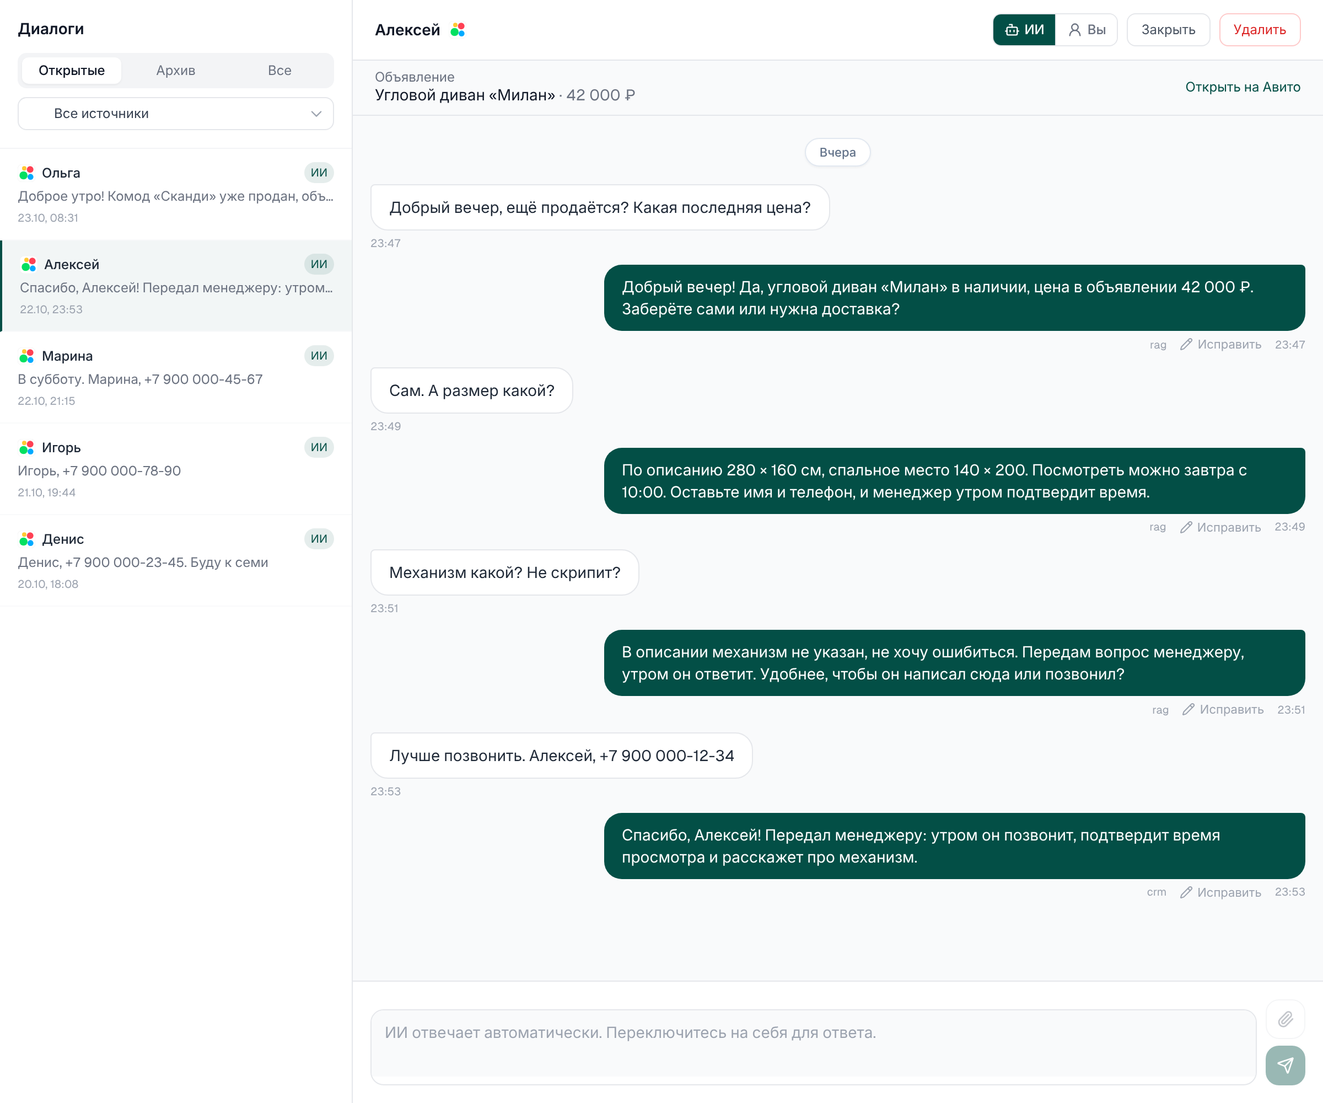Click the ИИ badge in Игорь's row
Image resolution: width=1323 pixels, height=1103 pixels.
(319, 447)
